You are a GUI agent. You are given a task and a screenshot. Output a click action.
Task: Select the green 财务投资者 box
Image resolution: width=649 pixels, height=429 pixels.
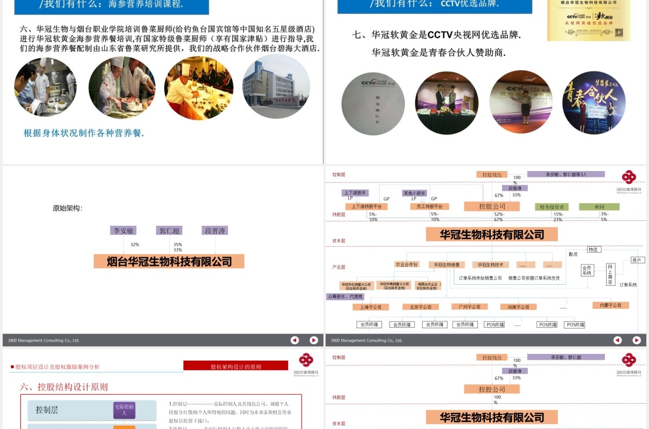[551, 206]
